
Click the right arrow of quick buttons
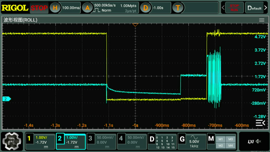pyautogui.click(x=265, y=8)
